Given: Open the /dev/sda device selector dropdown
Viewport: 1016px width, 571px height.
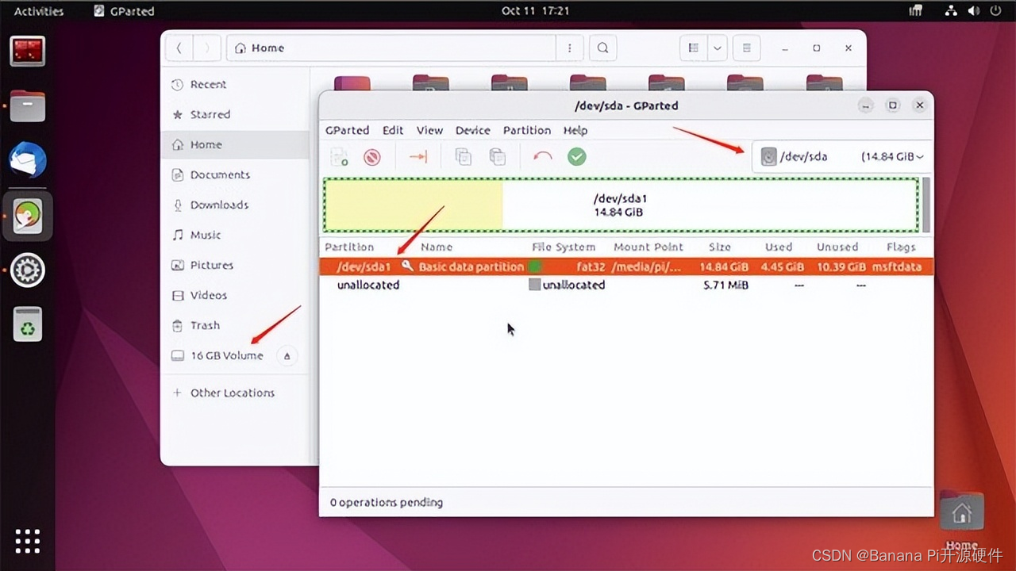Looking at the screenshot, I should (x=841, y=157).
